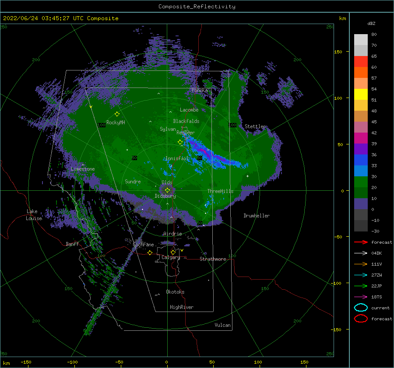Screen dimensions: 394x368
Task: Click the Limestone label
Action: point(83,169)
